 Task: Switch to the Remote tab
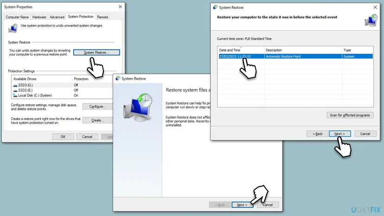click(102, 17)
